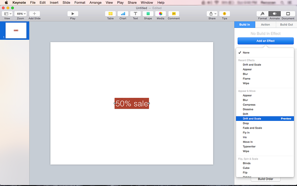
Task: Select slide 1 thumbnail in navigator
Action: (x=16, y=31)
